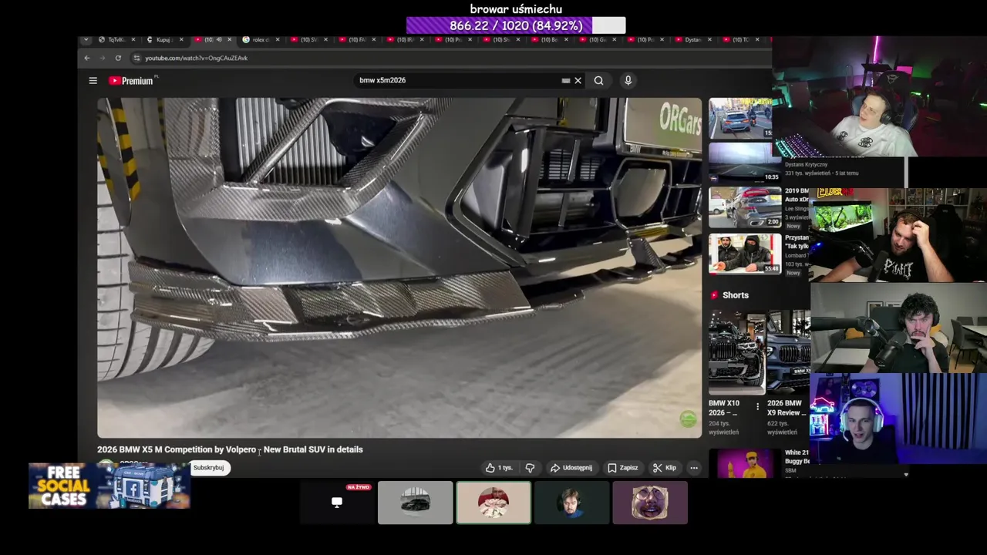
Task: Click the Free Social Cases banner
Action: [109, 486]
